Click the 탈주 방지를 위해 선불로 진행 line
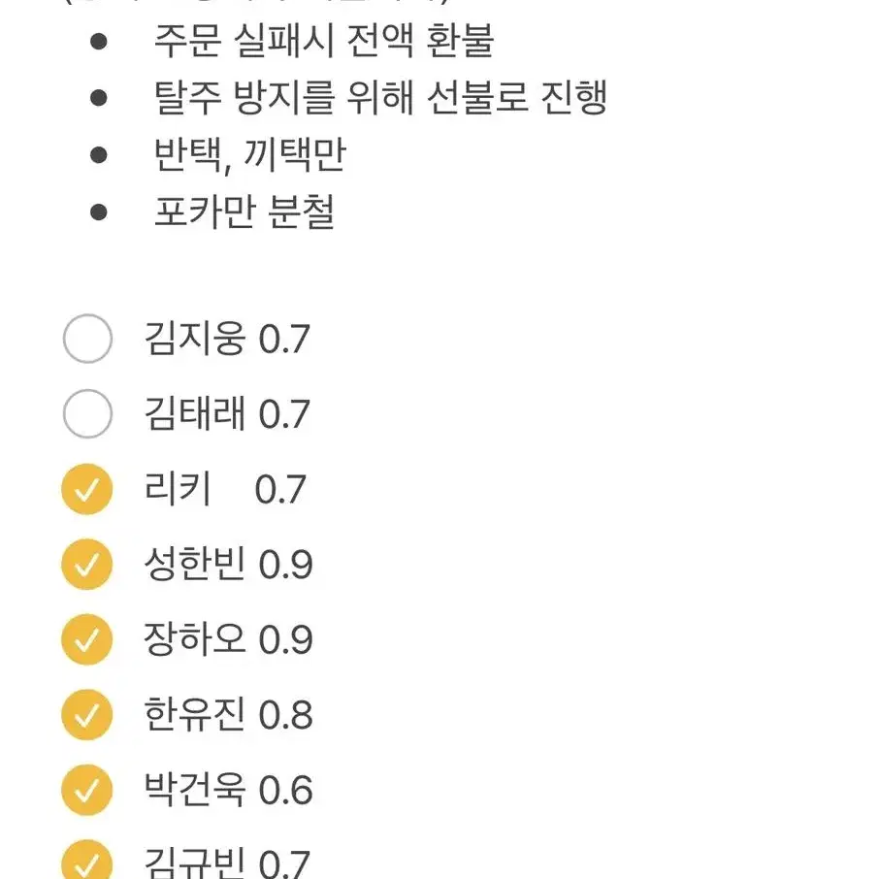 coord(380,98)
